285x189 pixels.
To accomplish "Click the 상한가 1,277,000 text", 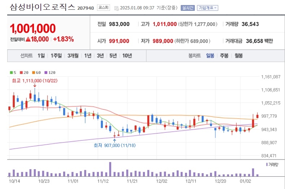I will click(x=198, y=24).
